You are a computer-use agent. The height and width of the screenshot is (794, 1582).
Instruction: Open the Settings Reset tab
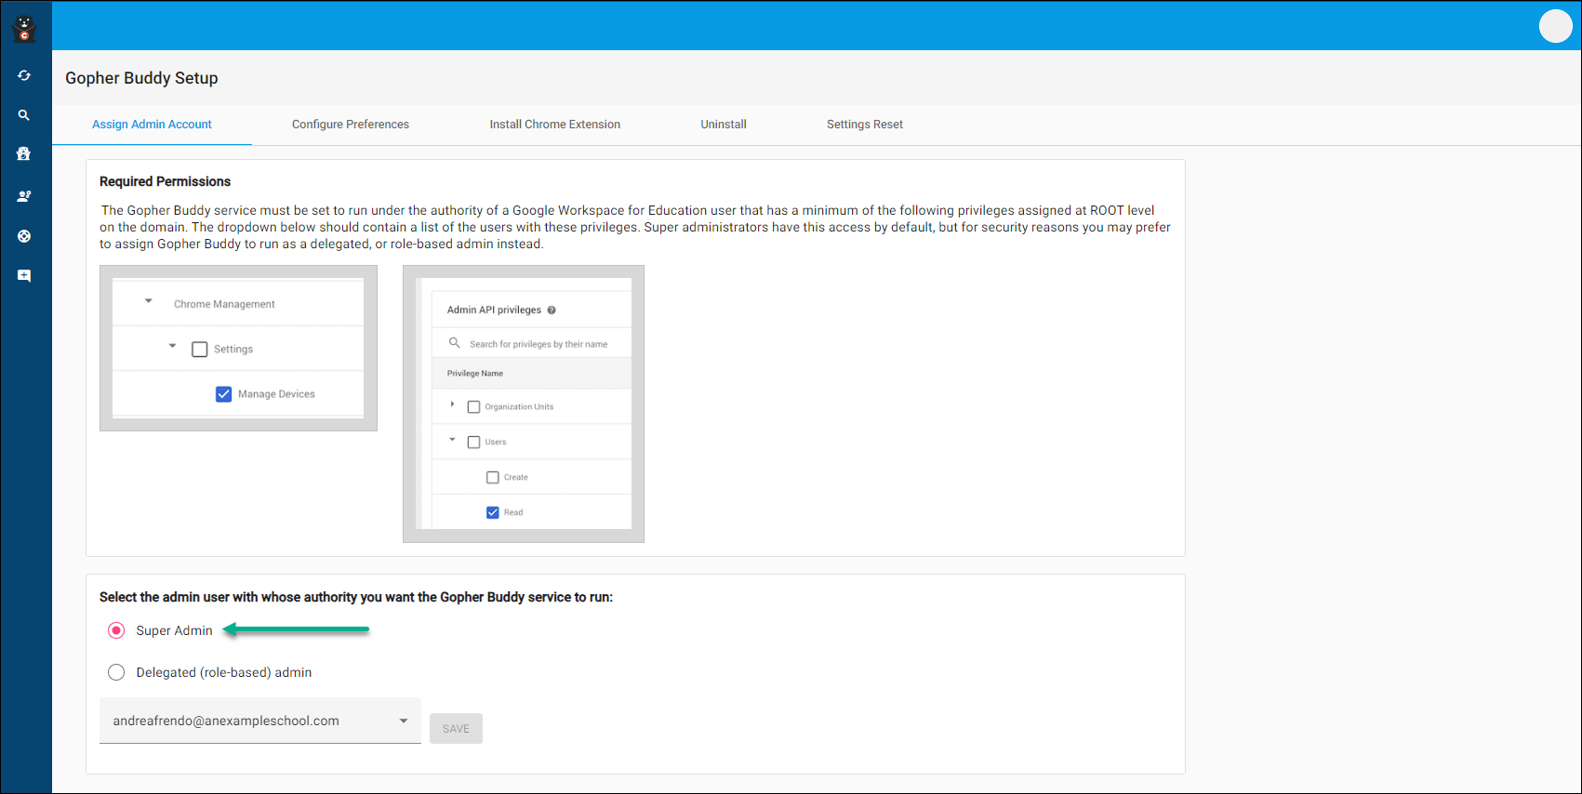tap(865, 125)
